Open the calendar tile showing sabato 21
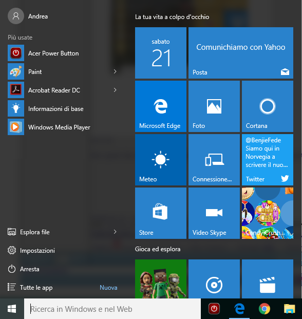The width and height of the screenshot is (302, 319). [x=161, y=53]
